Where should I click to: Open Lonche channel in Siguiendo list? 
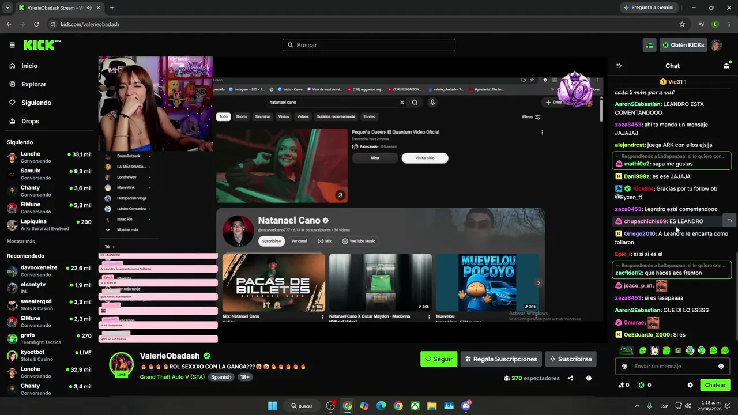click(49, 157)
